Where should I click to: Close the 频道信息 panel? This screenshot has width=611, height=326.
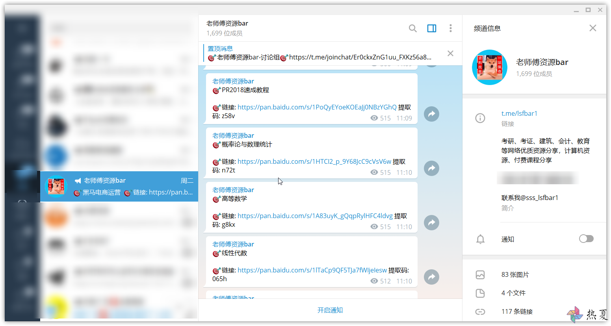tap(593, 28)
